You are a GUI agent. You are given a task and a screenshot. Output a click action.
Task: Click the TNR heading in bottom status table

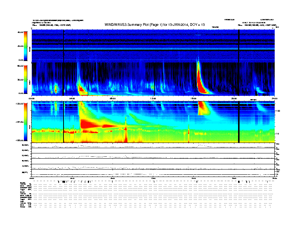pyautogui.click(x=22, y=201)
